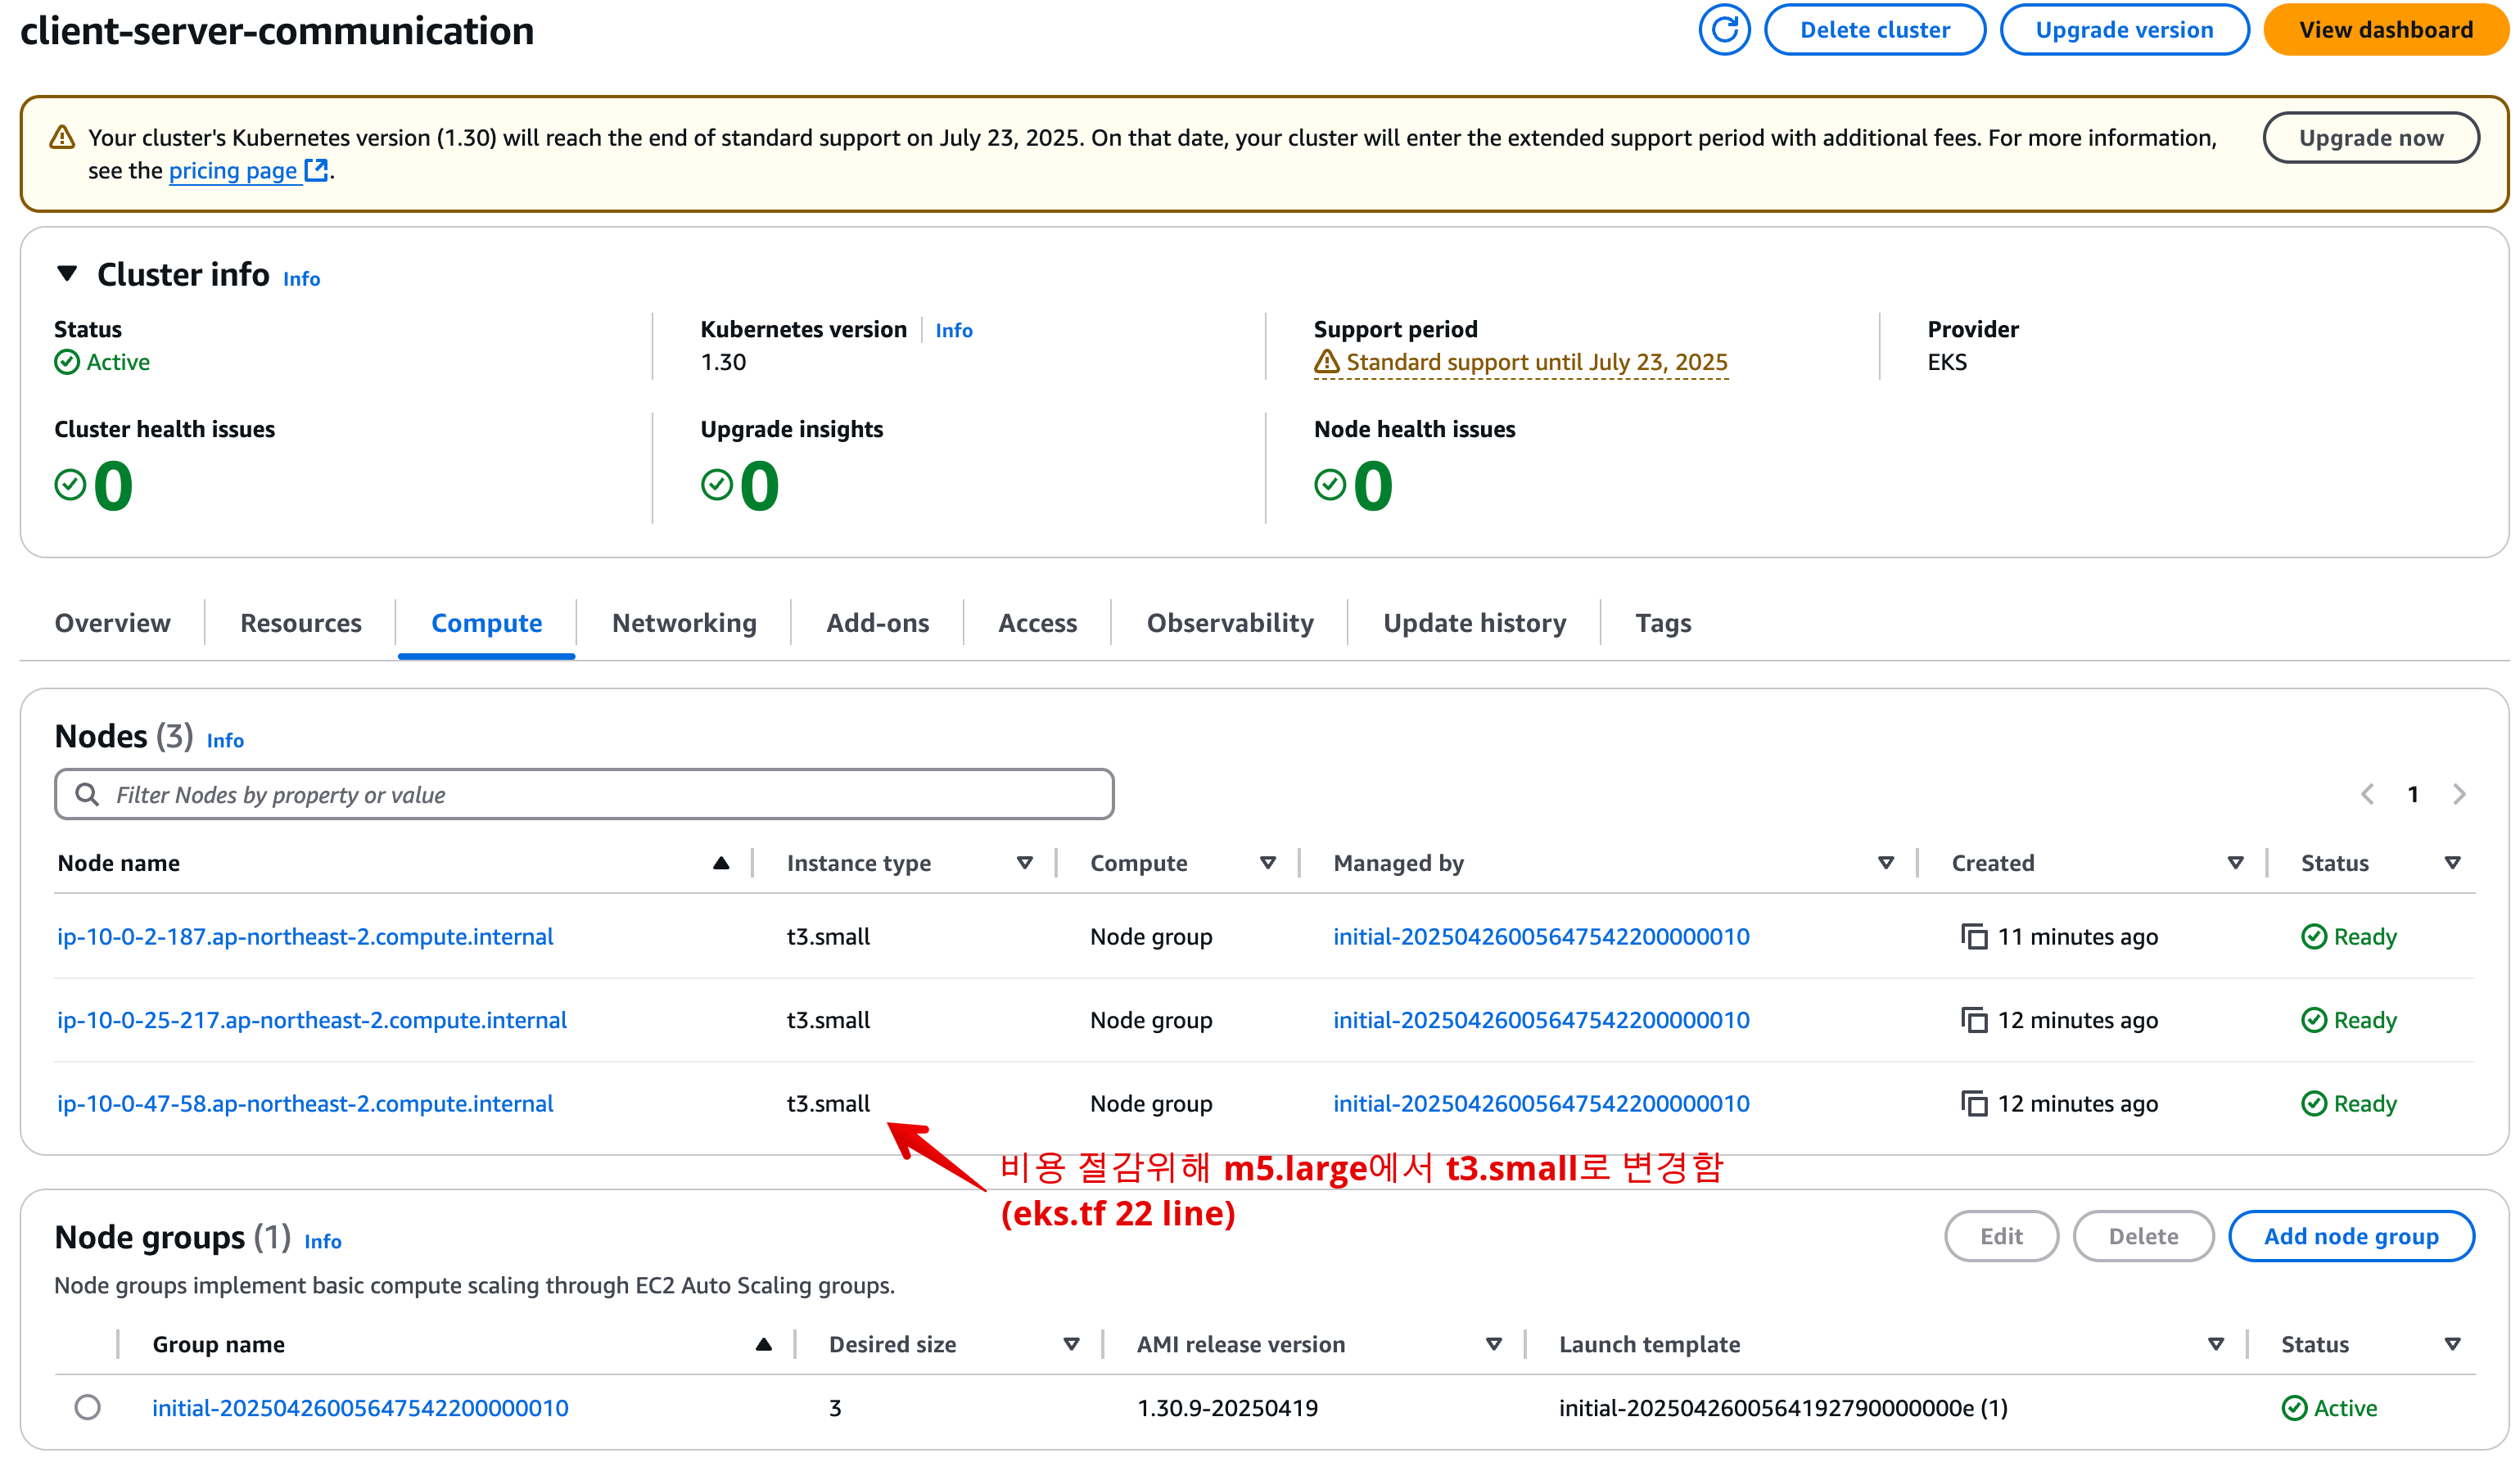Open node ip-10-0-47-58.ap-northeast-2.compute.internal
2520x1462 pixels.
coord(305,1104)
